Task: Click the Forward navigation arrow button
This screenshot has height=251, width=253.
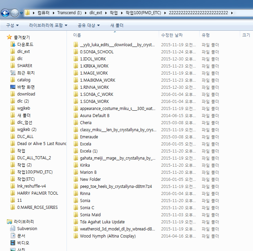Action: (x=15, y=13)
